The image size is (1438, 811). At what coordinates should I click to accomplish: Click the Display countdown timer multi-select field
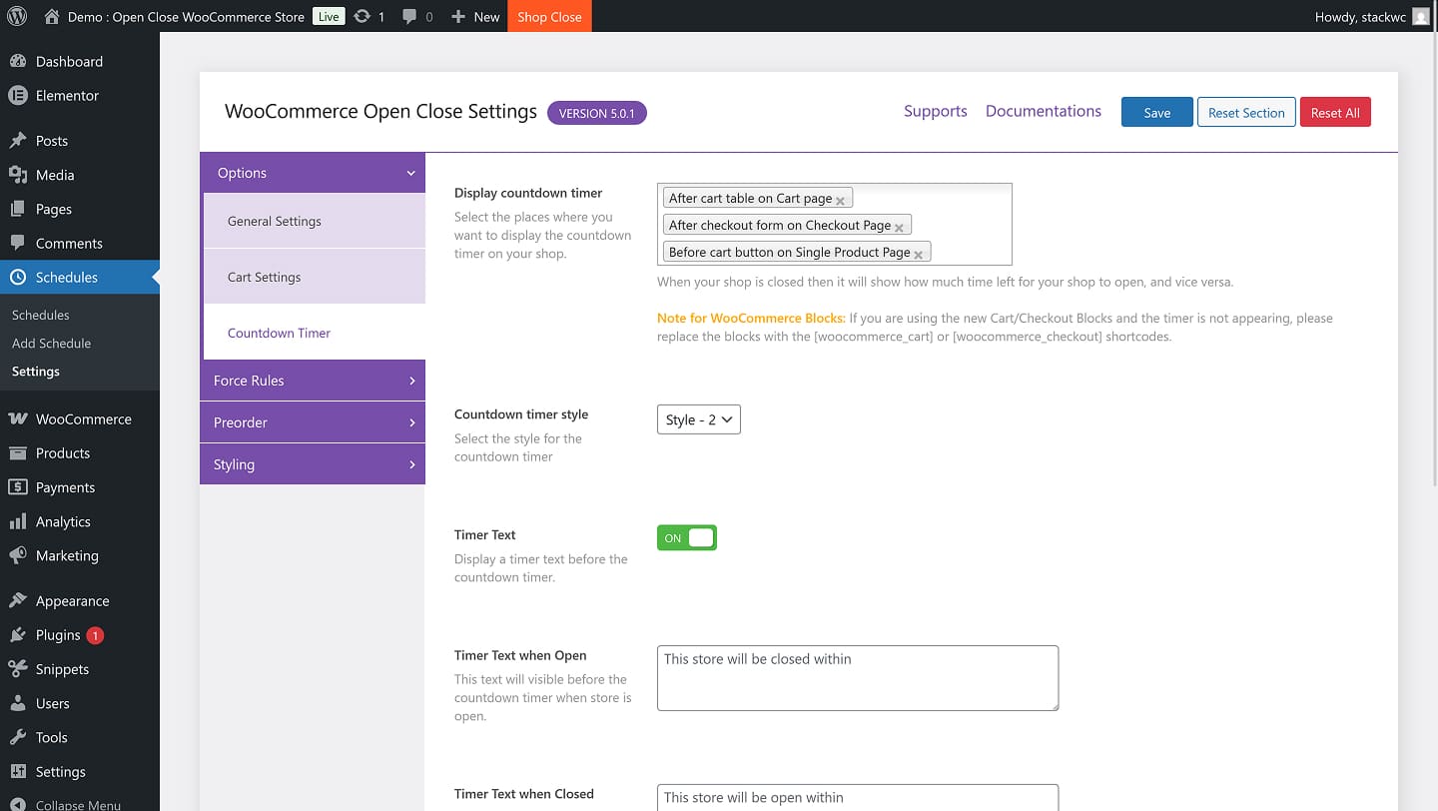click(835, 224)
